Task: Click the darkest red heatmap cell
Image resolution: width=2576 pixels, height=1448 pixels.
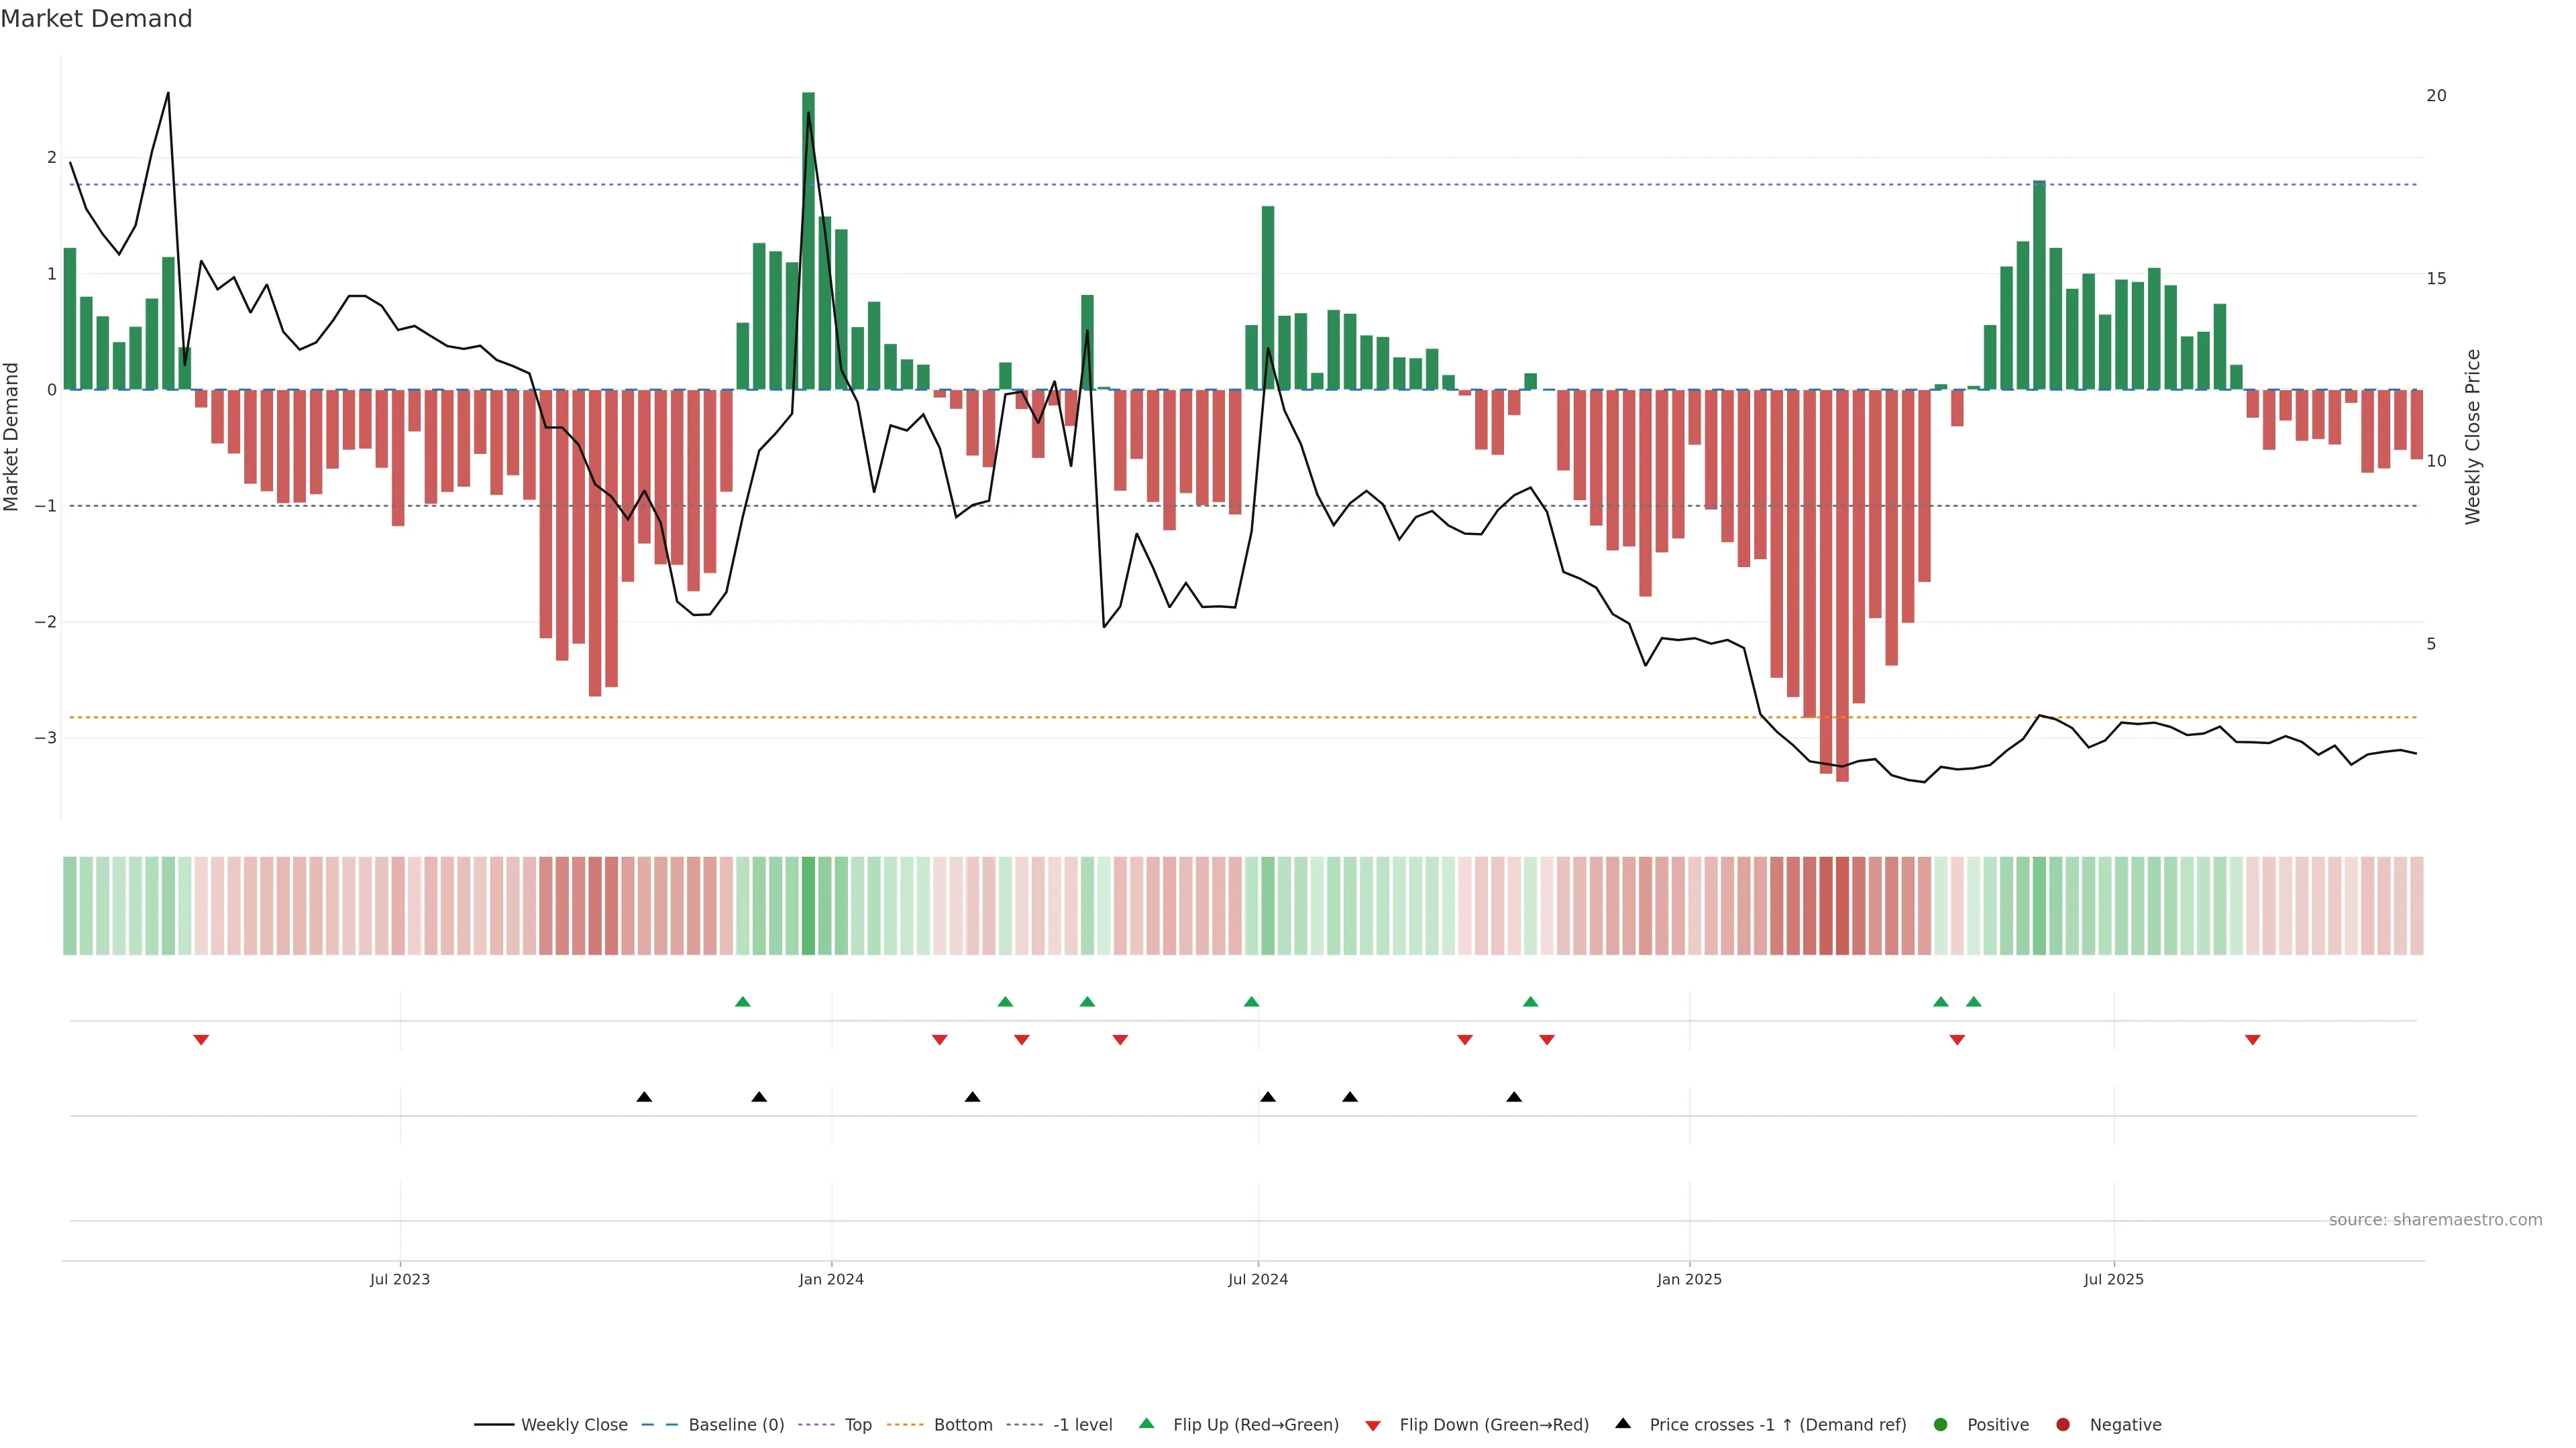Action: pos(1842,906)
